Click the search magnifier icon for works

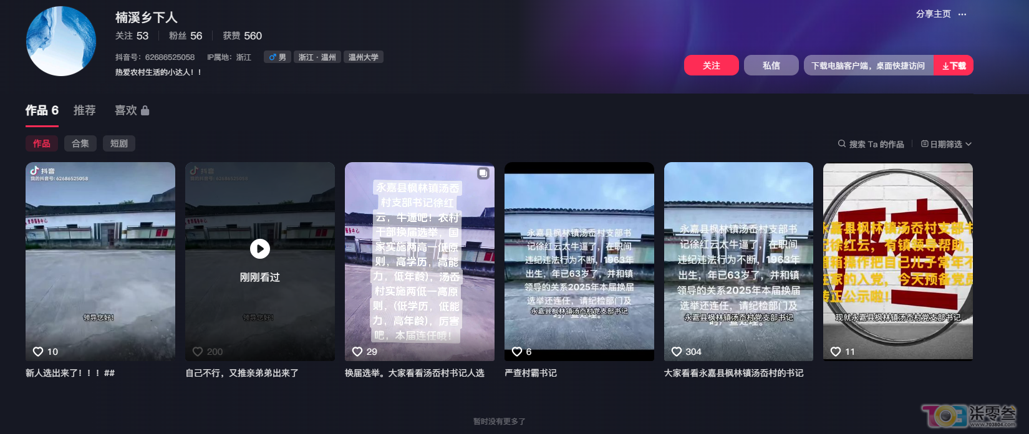pos(842,144)
